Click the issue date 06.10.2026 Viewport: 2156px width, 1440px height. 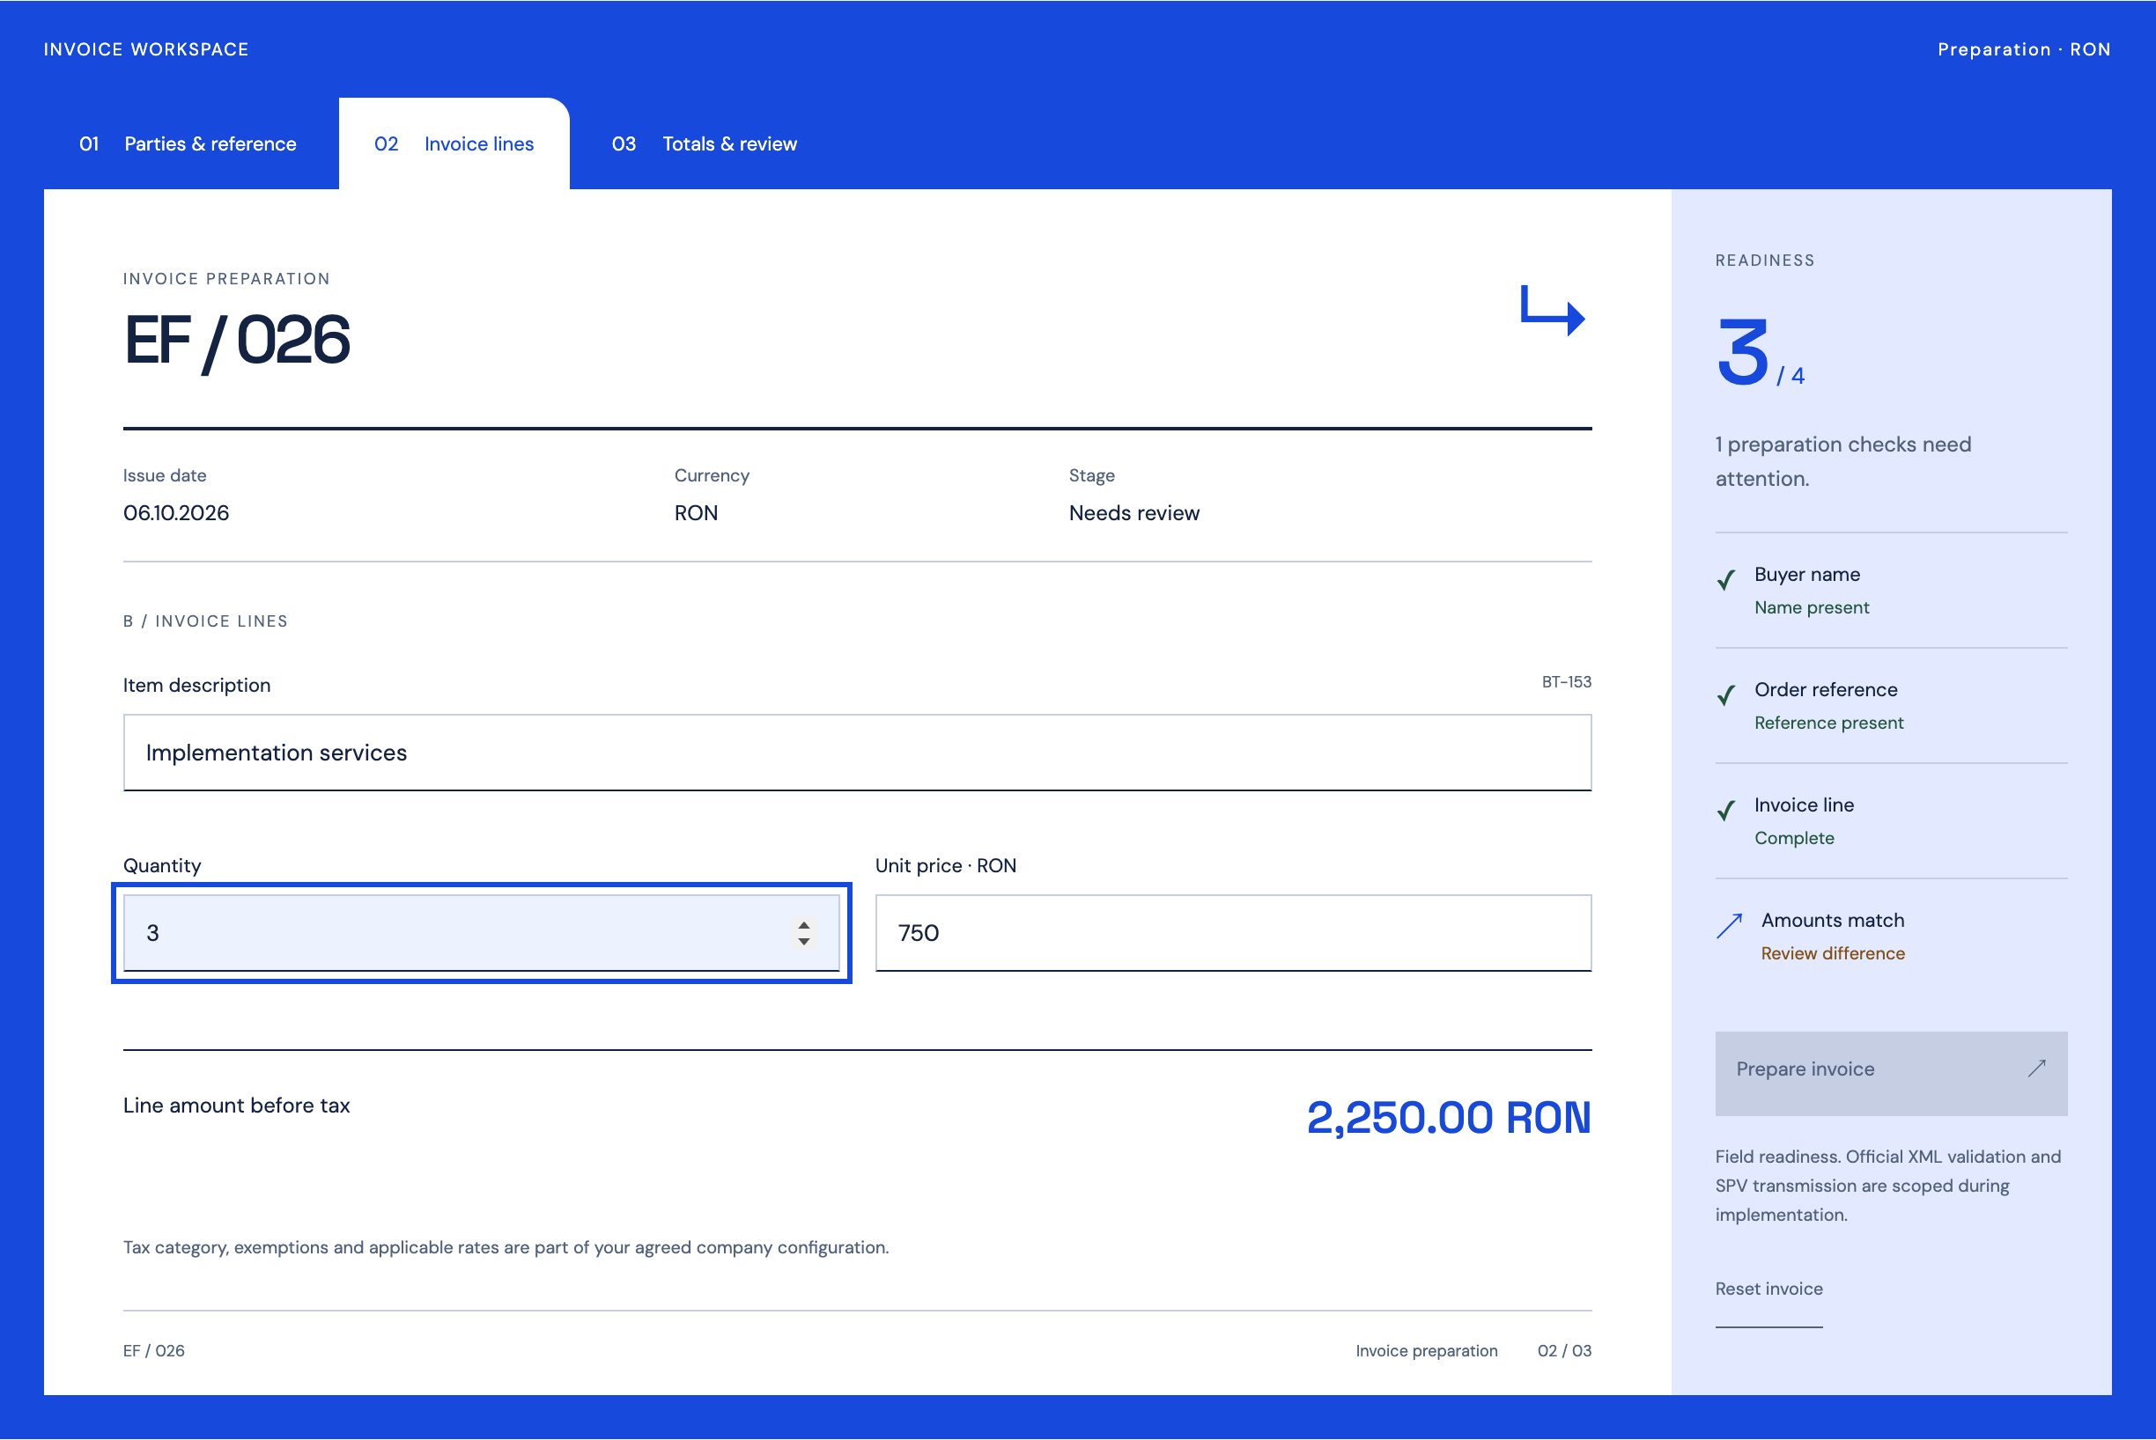click(176, 513)
